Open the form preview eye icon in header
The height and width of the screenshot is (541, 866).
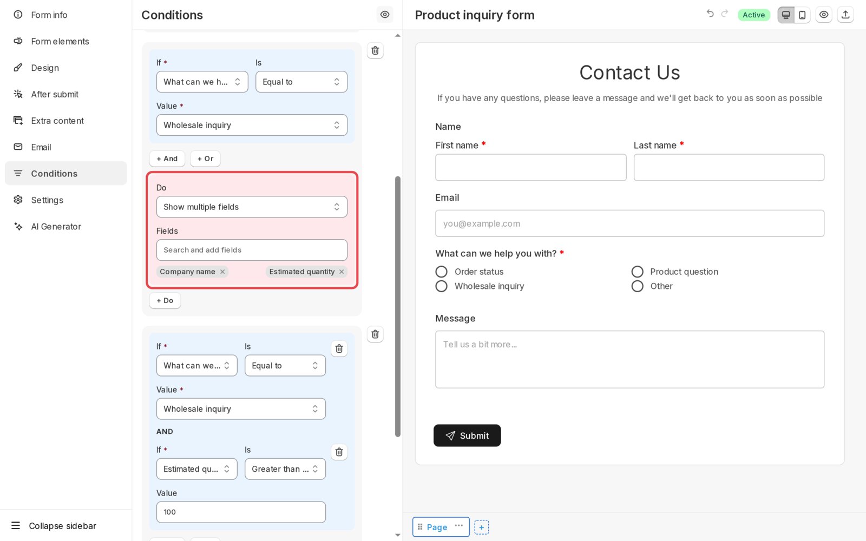[x=824, y=15]
